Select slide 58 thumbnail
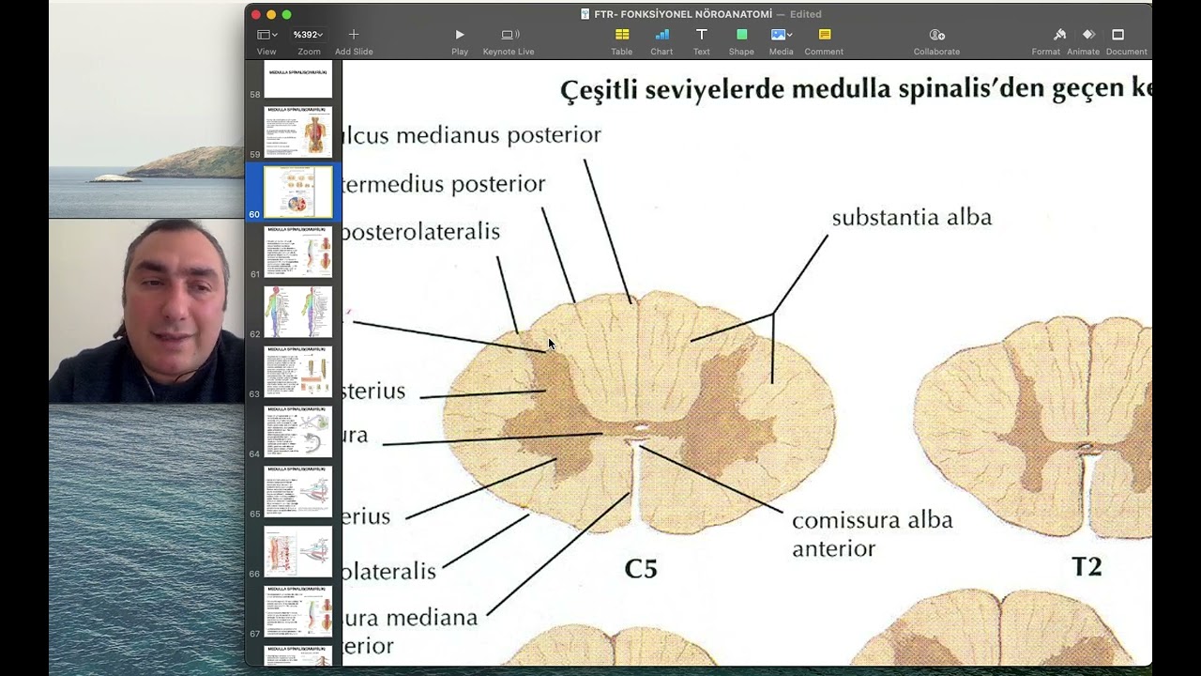This screenshot has width=1201, height=676. click(x=298, y=79)
